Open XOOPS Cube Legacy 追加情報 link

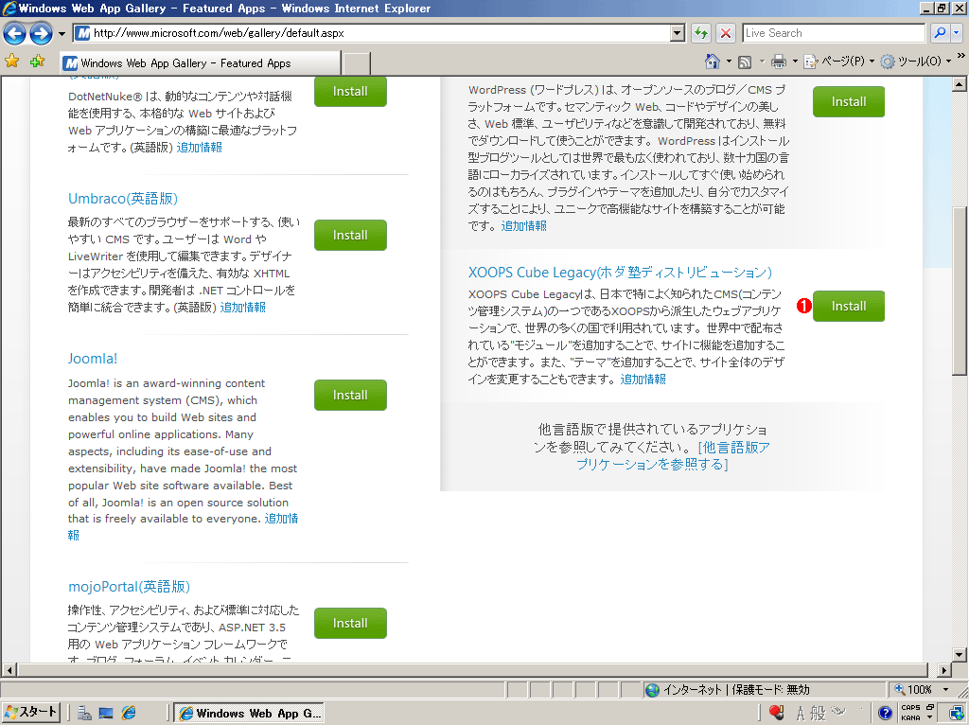pos(643,380)
